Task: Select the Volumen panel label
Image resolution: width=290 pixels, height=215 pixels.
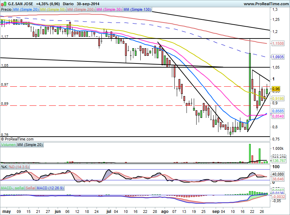Action: (x=8, y=145)
